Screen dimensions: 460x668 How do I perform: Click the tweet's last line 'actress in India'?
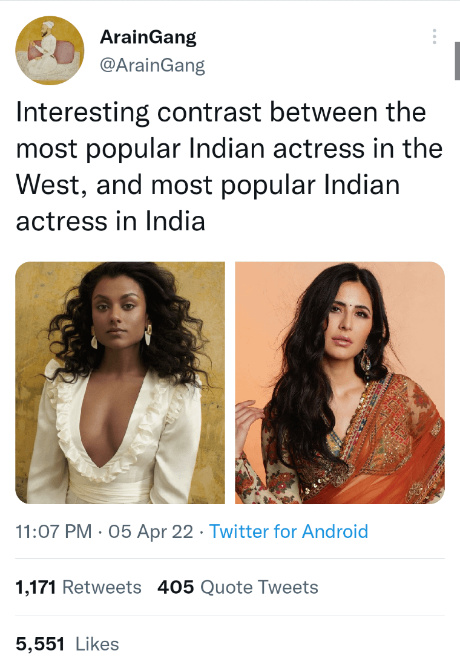[x=111, y=222]
